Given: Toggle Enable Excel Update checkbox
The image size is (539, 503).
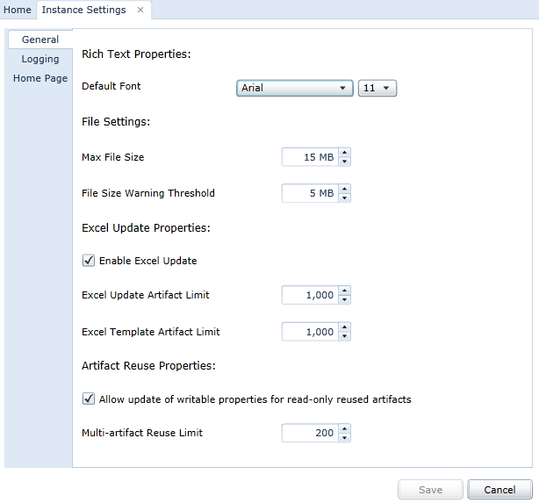Looking at the screenshot, I should (89, 261).
